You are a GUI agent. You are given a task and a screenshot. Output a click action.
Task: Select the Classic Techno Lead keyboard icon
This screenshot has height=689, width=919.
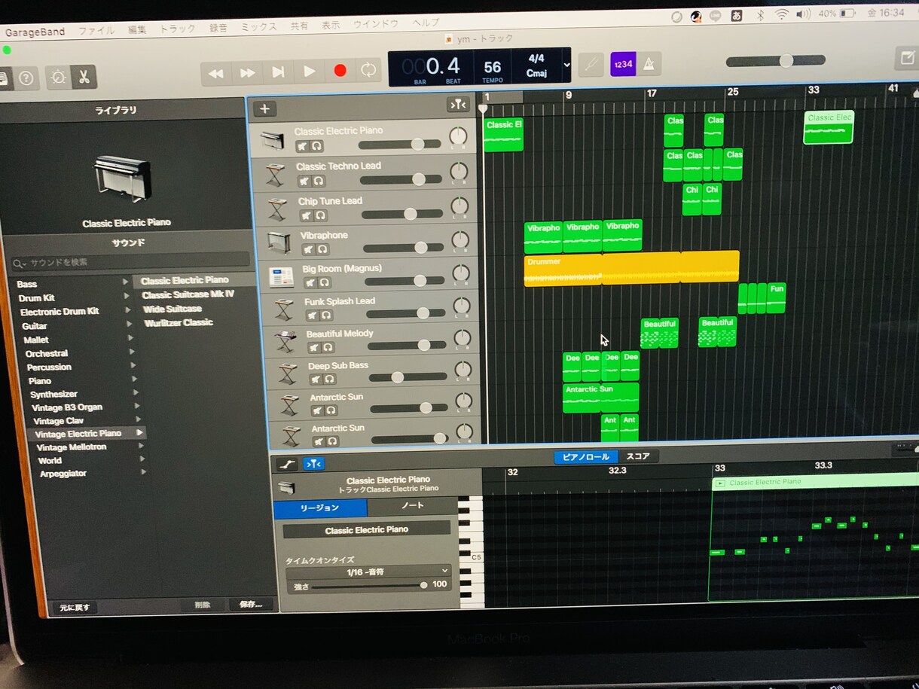[x=274, y=175]
